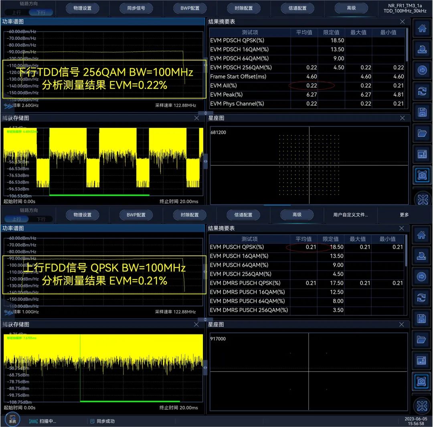Take a screenshot with upper camera icon
Image resolution: width=433 pixels, height=427 pixels.
(x=422, y=175)
